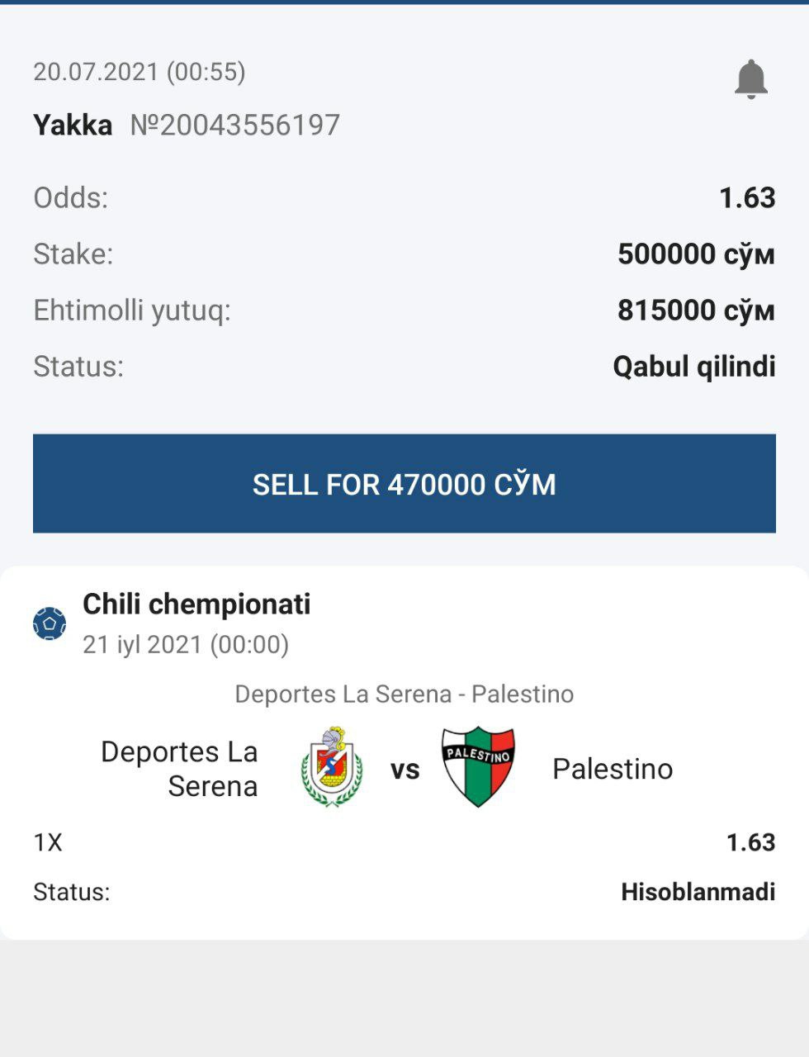Screen dimensions: 809x1057
Task: Click the Hisoblanmadi status text
Action: [698, 892]
